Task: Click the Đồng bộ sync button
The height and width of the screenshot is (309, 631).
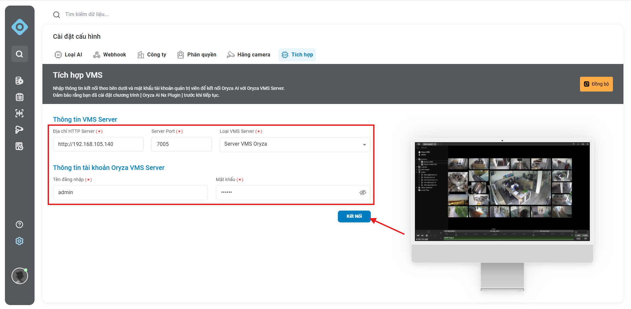Action: tap(596, 84)
